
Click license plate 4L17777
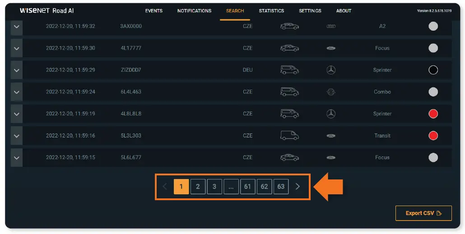(x=131, y=48)
